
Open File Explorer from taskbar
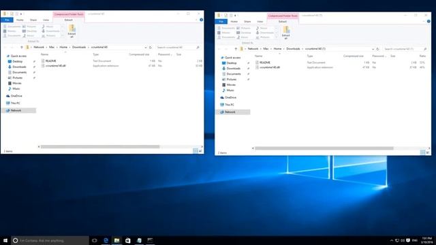click(x=116, y=240)
